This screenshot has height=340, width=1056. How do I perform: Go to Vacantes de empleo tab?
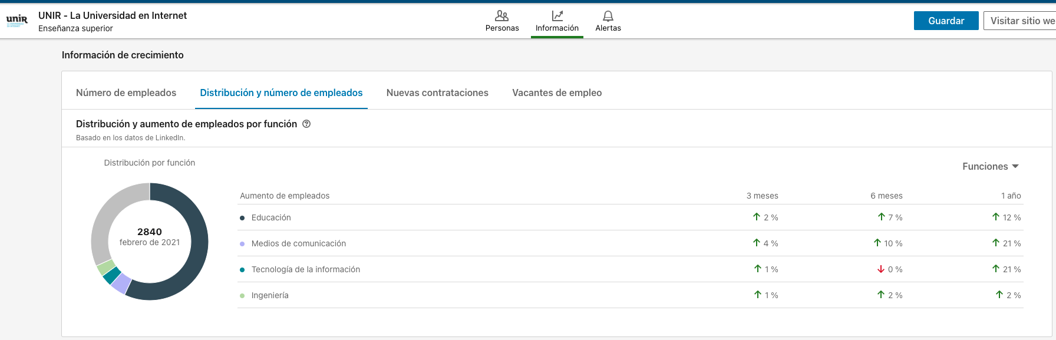point(557,93)
